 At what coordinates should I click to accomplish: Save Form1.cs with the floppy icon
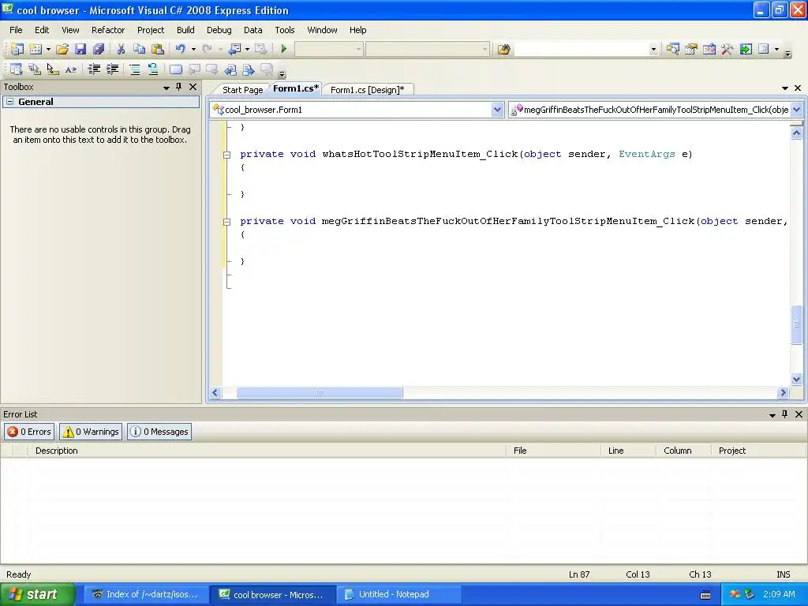(80, 49)
